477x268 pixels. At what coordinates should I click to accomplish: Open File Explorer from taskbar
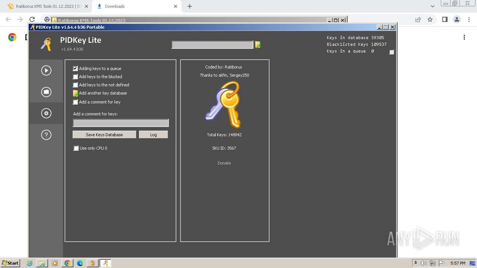(42, 263)
